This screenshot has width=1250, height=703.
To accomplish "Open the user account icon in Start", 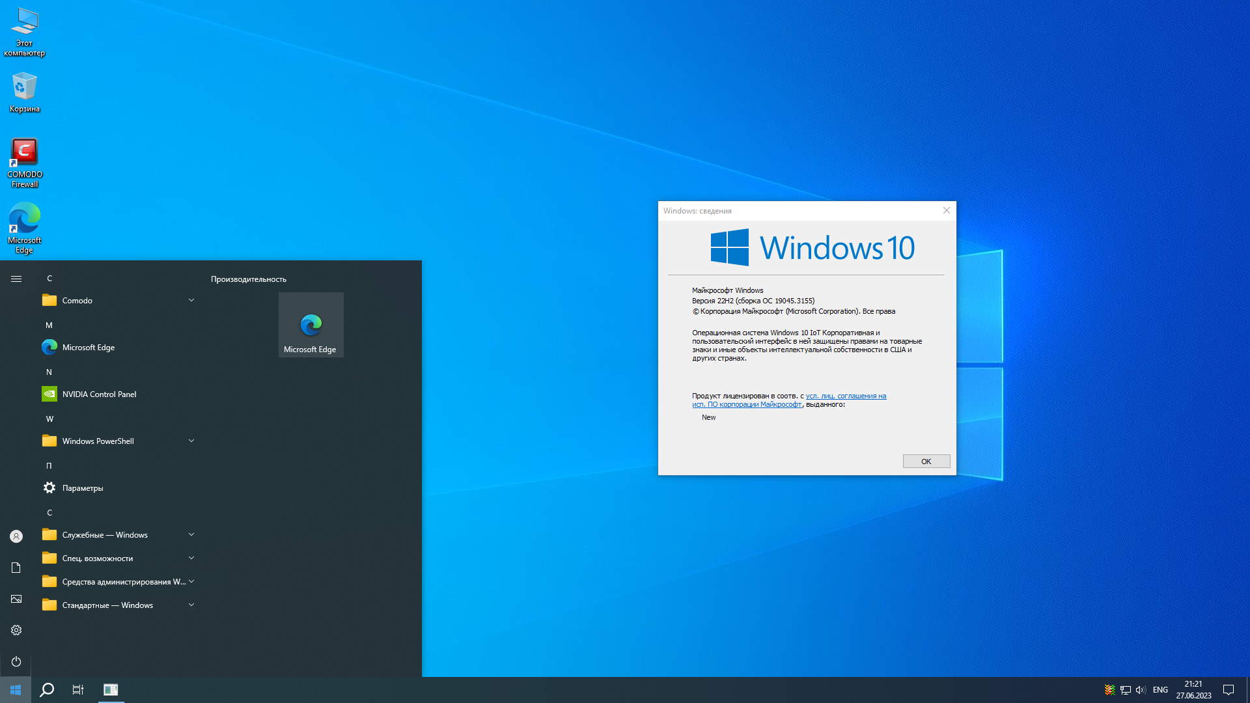I will coord(16,536).
